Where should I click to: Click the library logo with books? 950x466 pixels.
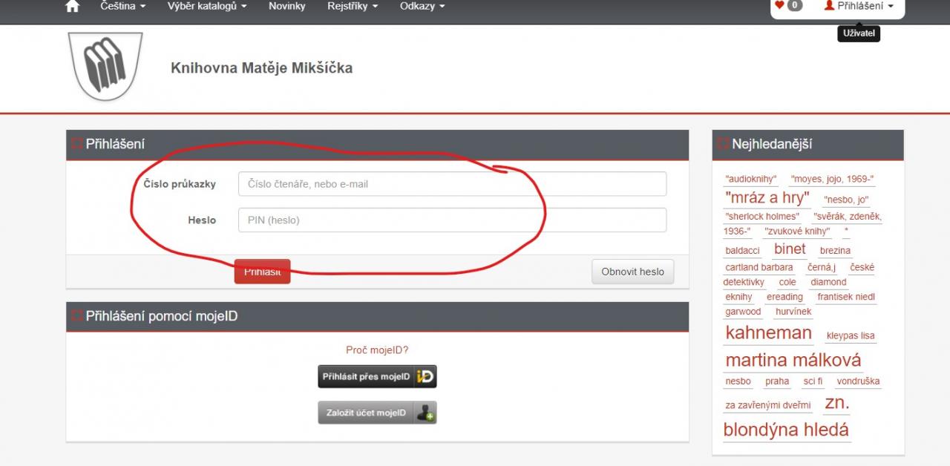(105, 67)
